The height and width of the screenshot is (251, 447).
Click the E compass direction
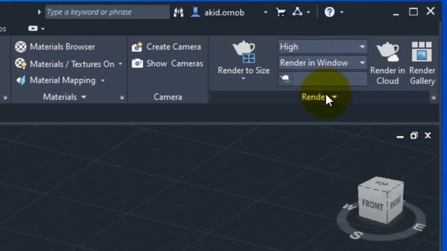click(x=419, y=227)
